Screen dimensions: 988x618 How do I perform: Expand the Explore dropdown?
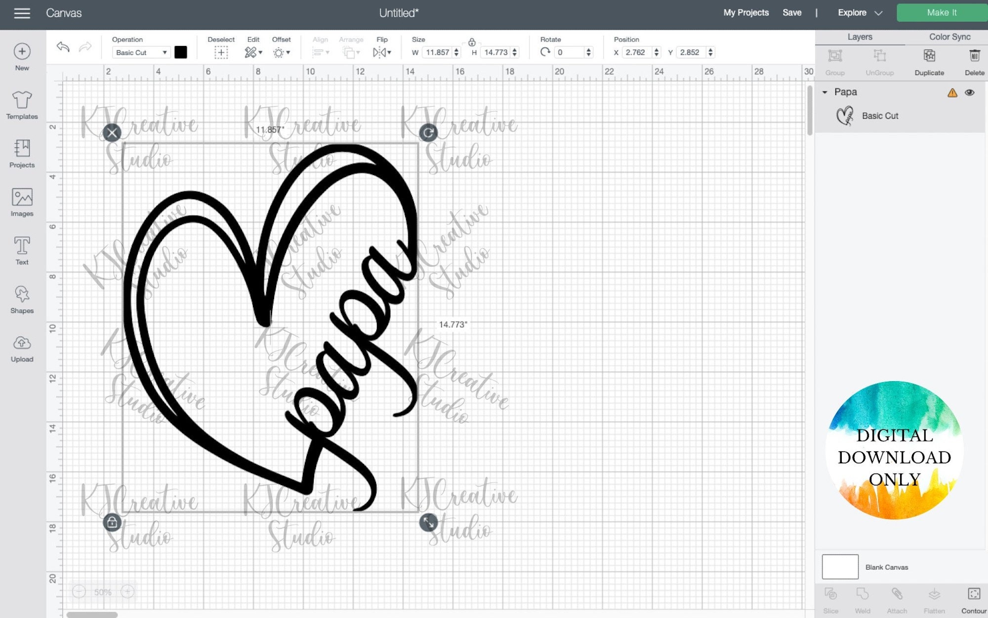pos(859,12)
